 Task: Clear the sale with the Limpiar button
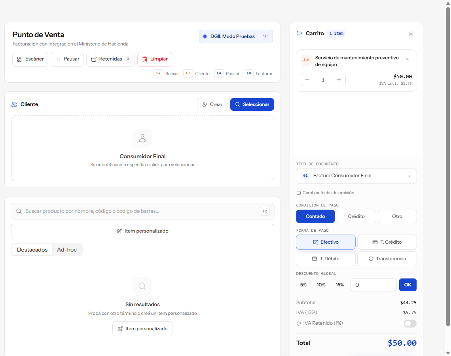[155, 59]
